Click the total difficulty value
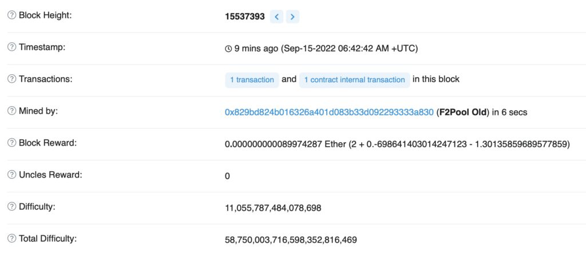The width and height of the screenshot is (586, 254). [x=291, y=240]
